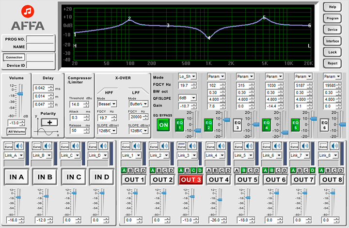Mute OUT 4 via its speaker icon

coord(221,146)
